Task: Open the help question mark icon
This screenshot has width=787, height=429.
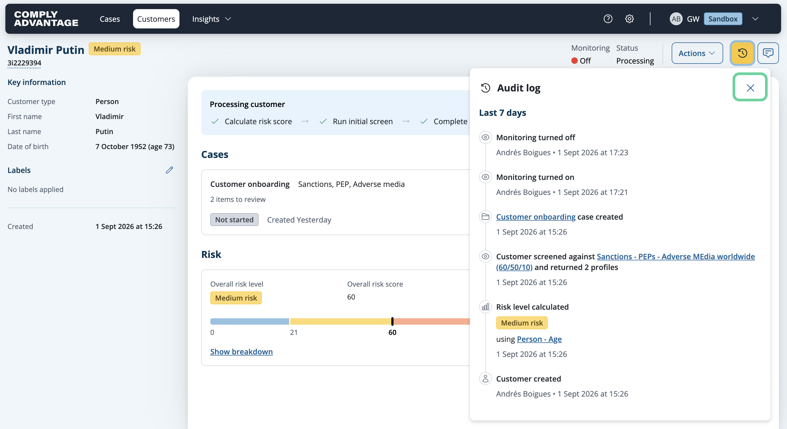Action: [608, 19]
